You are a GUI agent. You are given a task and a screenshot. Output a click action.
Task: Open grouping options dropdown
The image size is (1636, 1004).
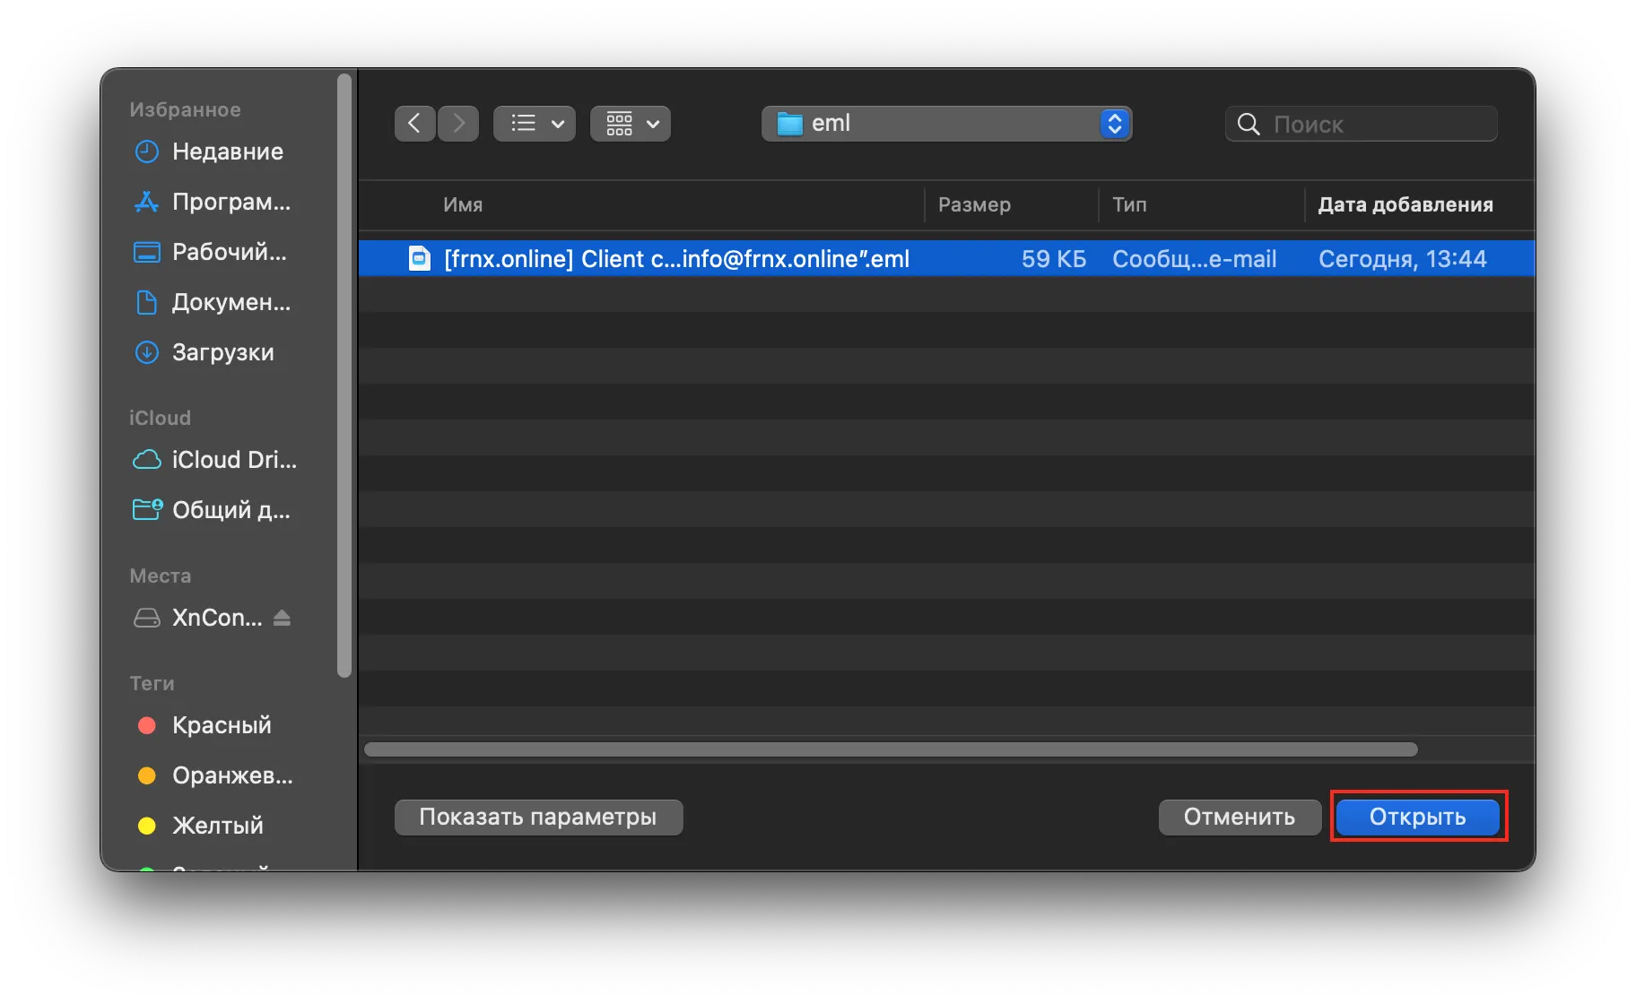click(x=631, y=124)
